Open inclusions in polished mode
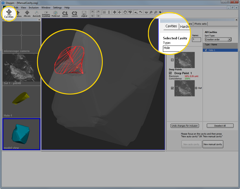 click(46, 13)
